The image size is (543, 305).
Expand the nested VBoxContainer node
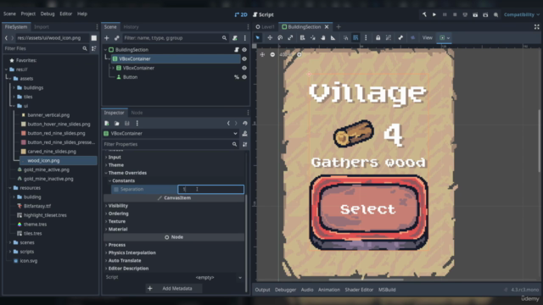(113, 68)
